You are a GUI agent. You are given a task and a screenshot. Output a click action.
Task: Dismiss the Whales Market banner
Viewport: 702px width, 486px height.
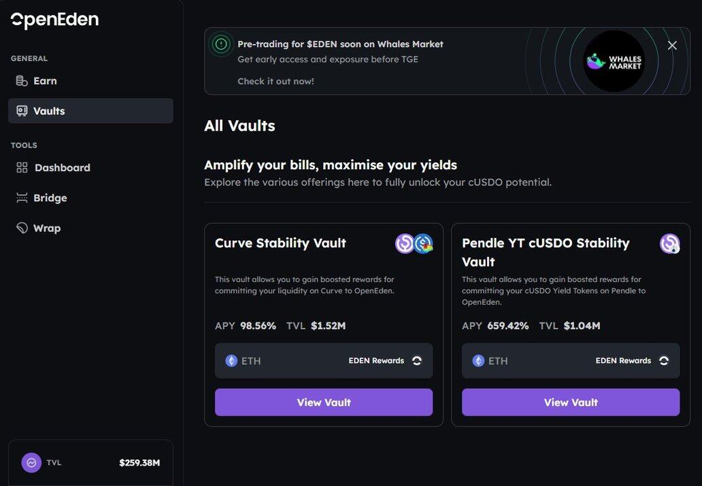[672, 45]
